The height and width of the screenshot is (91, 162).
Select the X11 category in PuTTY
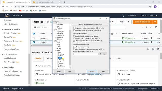click(60, 61)
